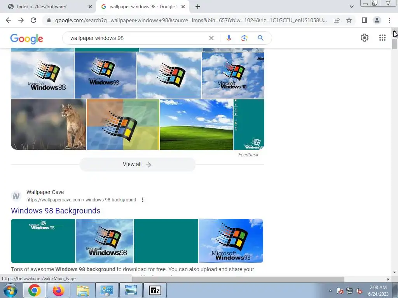Open the wallpapercave.com URL breadcrumb

point(81,200)
